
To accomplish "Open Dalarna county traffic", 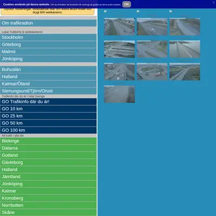I will click(48, 148).
